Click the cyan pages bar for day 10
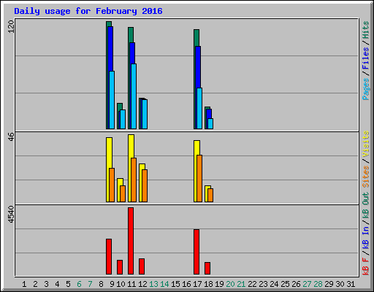This screenshot has height=292, width=374. [x=123, y=119]
